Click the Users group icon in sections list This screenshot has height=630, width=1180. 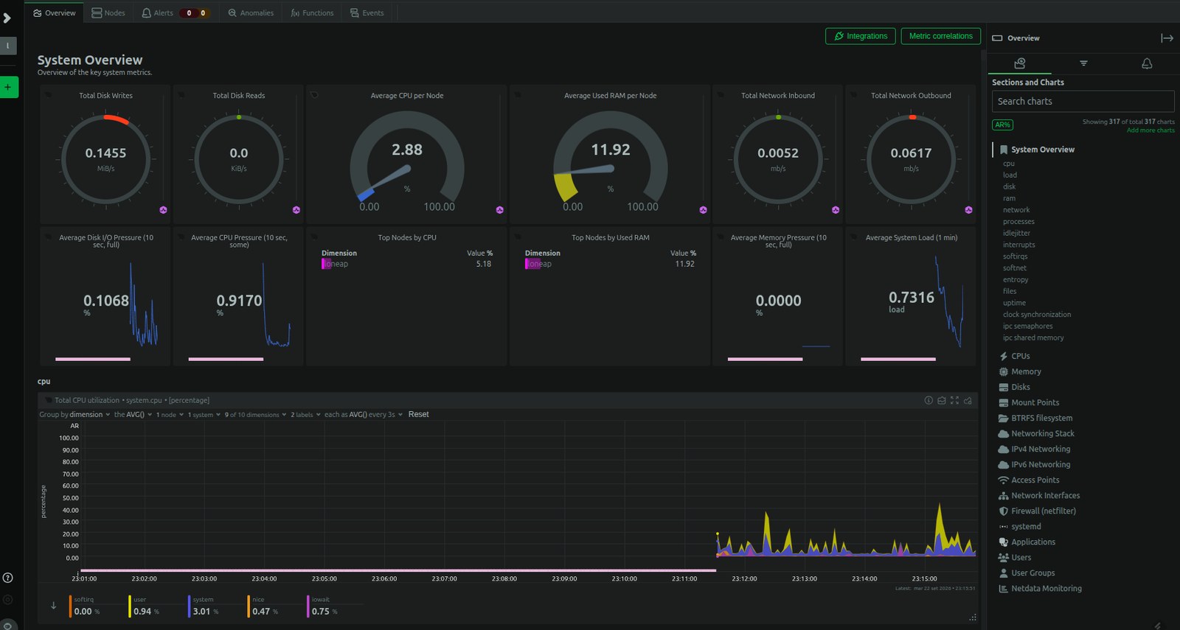point(1003,558)
